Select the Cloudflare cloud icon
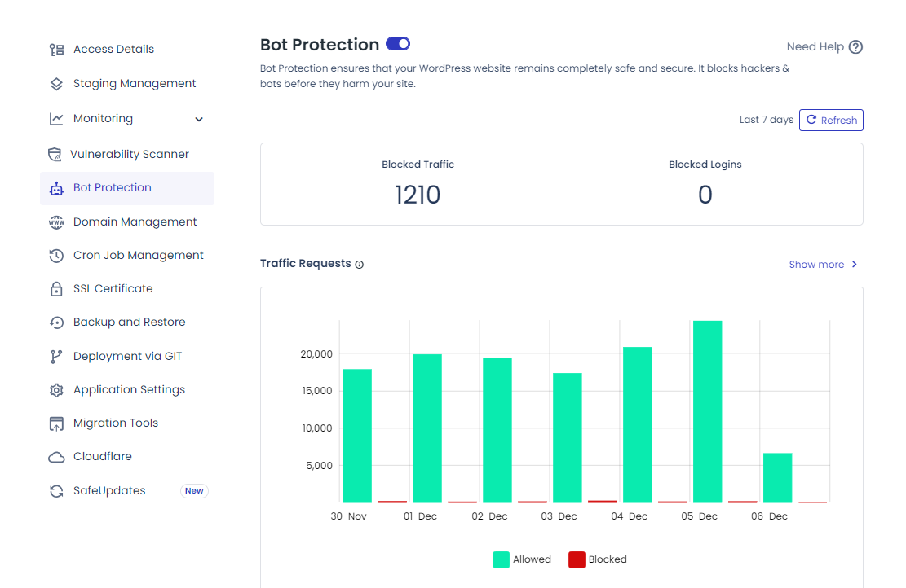The width and height of the screenshot is (906, 588). [55, 456]
